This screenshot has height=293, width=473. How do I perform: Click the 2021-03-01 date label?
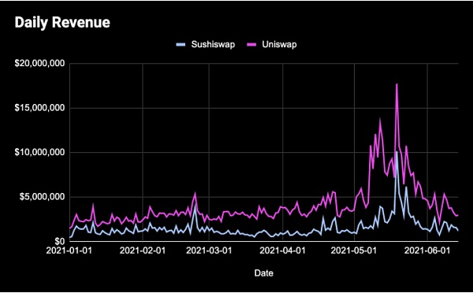pos(209,250)
